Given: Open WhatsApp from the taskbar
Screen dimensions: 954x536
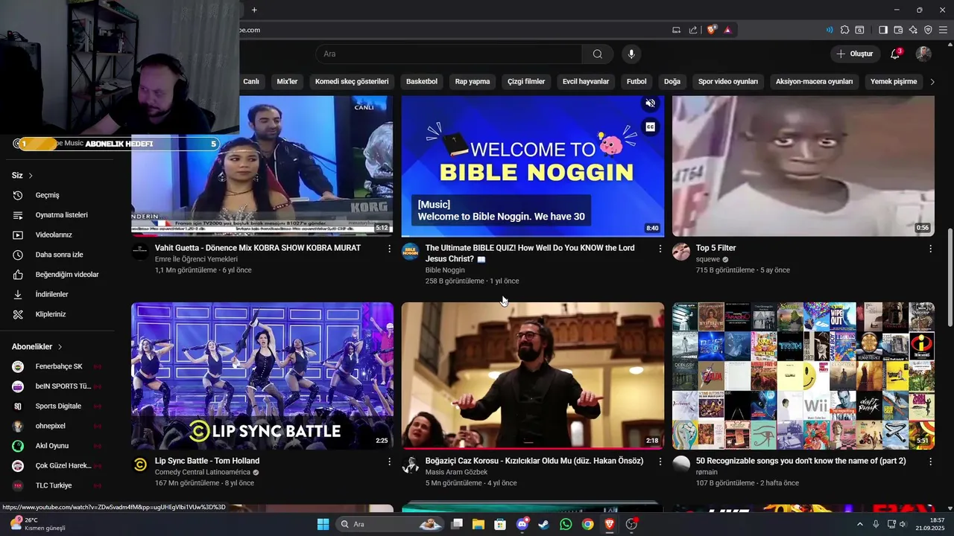Looking at the screenshot, I should point(566,524).
